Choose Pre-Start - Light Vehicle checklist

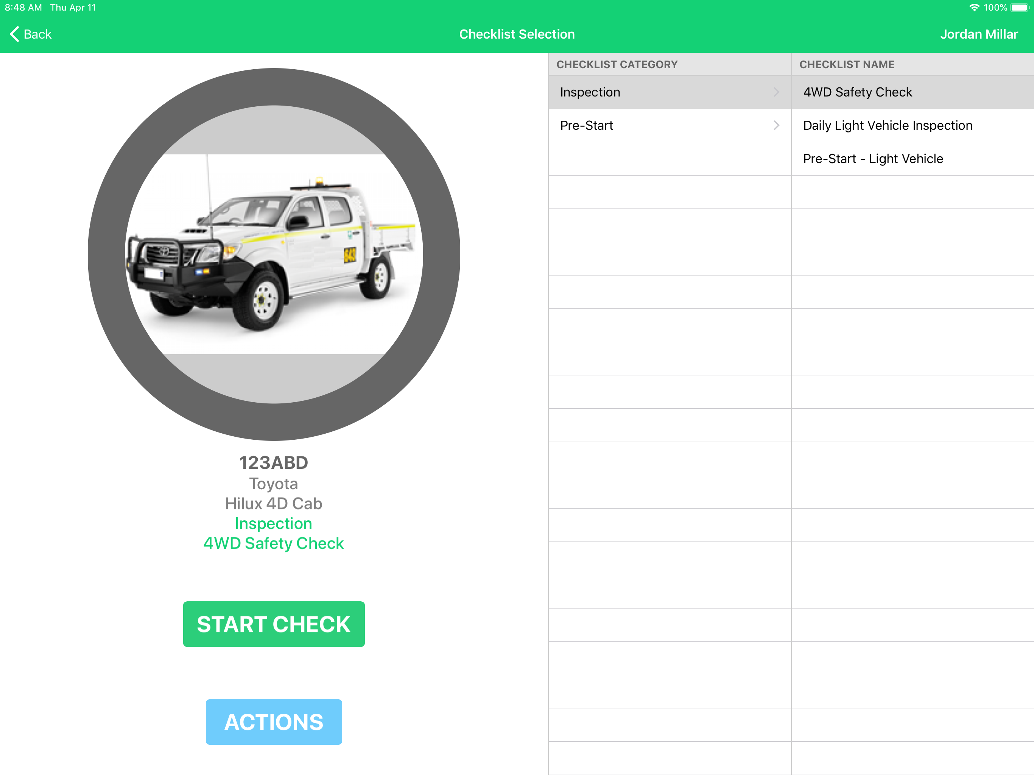[873, 159]
